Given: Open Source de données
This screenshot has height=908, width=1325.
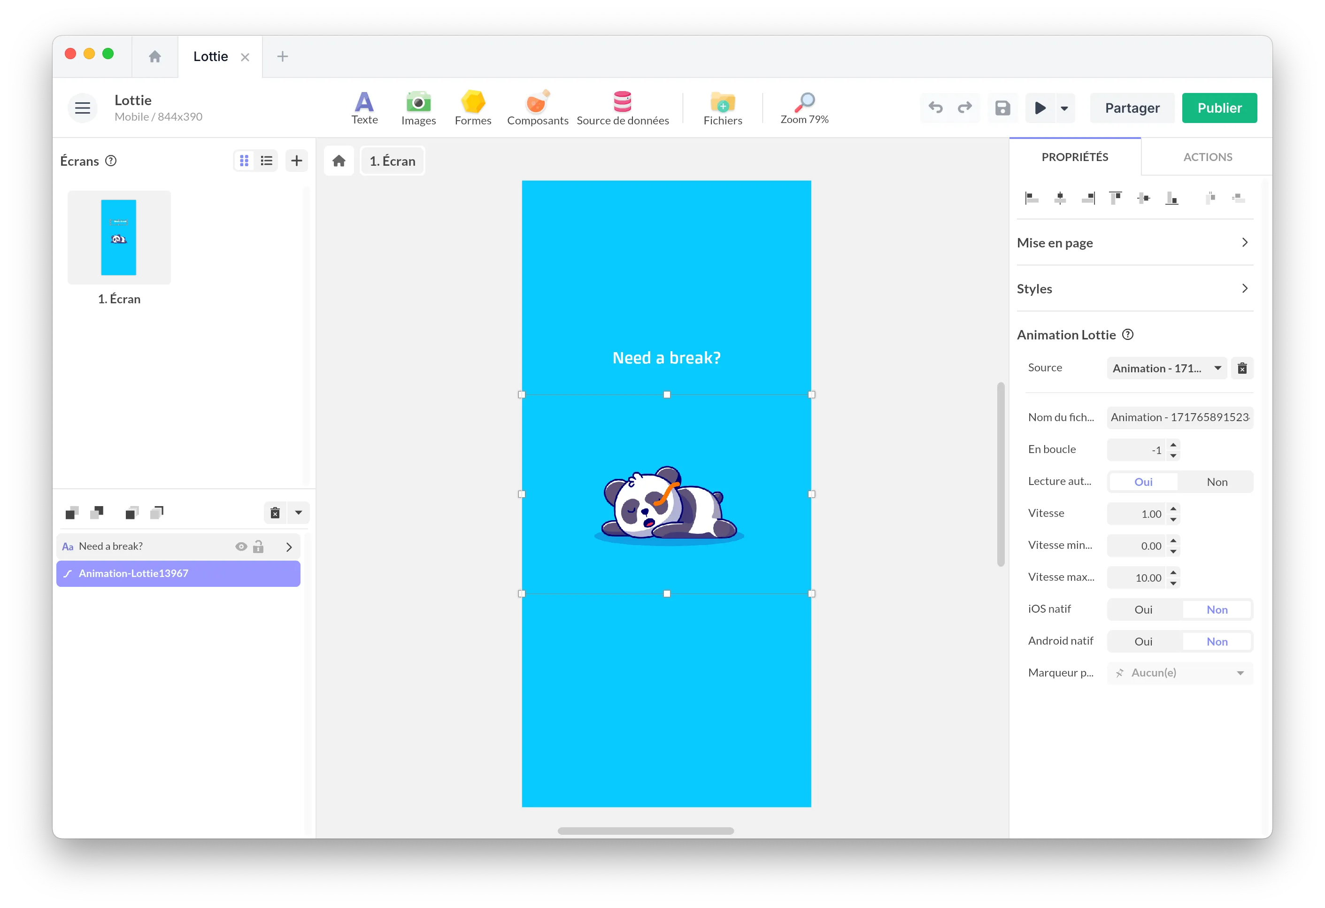Looking at the screenshot, I should (x=622, y=108).
